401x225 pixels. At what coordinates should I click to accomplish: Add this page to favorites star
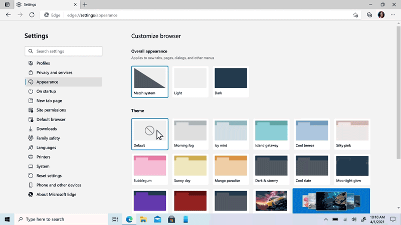356,15
